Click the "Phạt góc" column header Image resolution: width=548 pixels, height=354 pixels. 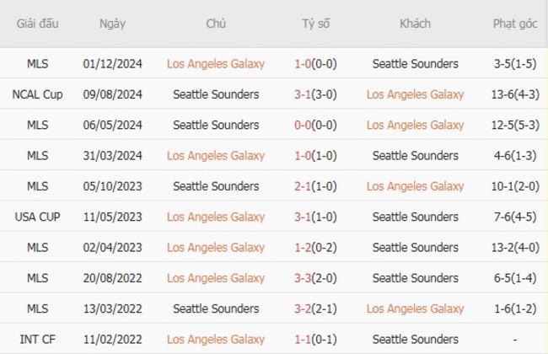coord(514,24)
